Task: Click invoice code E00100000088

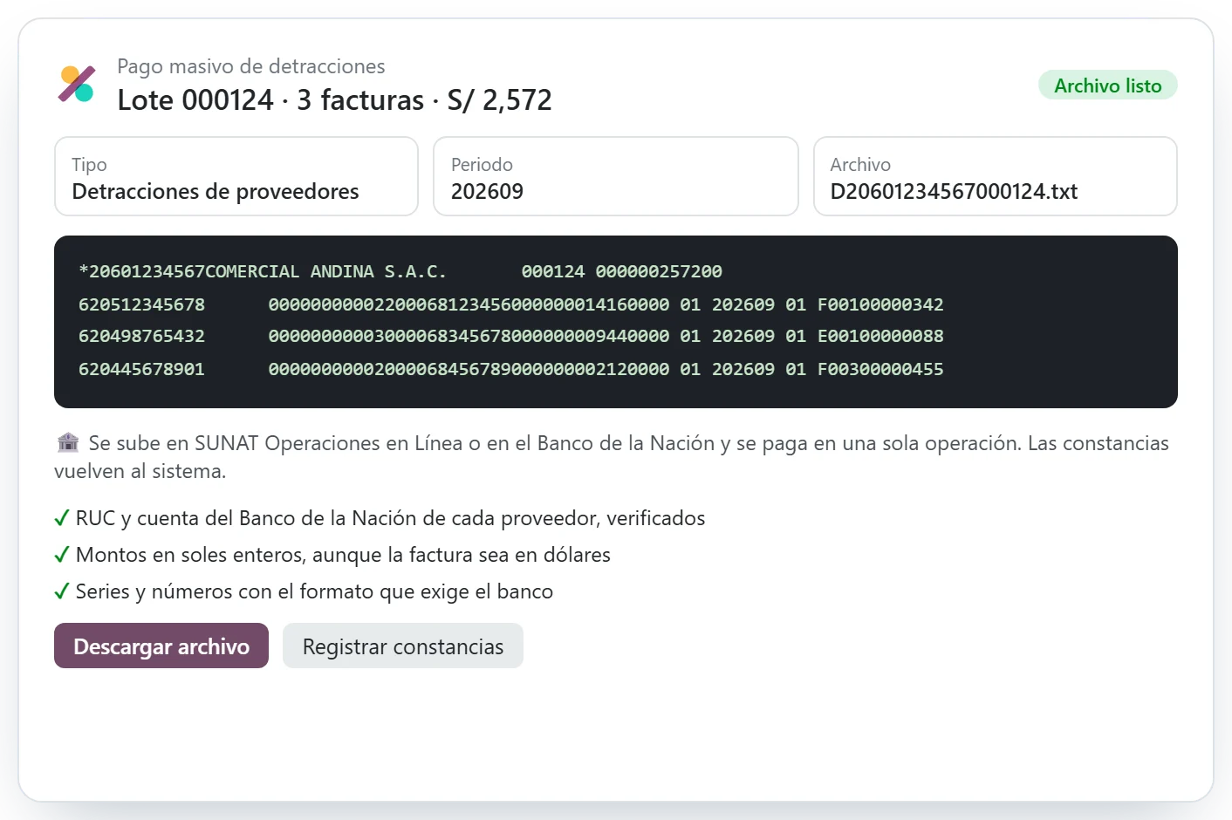Action: pos(880,336)
